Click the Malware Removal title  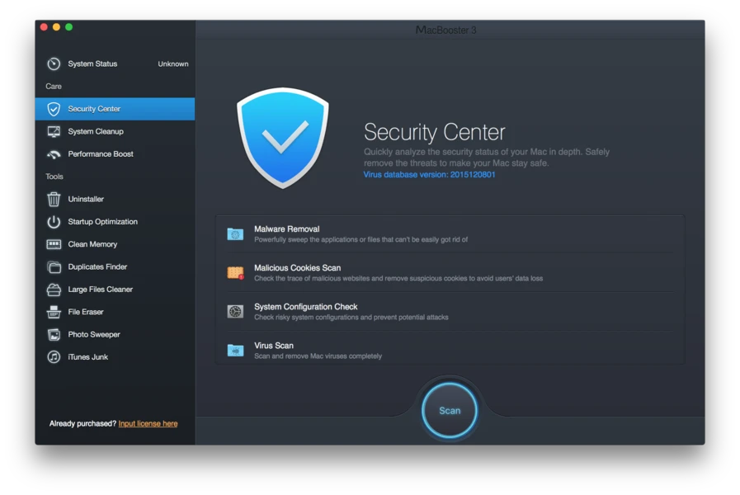(286, 229)
